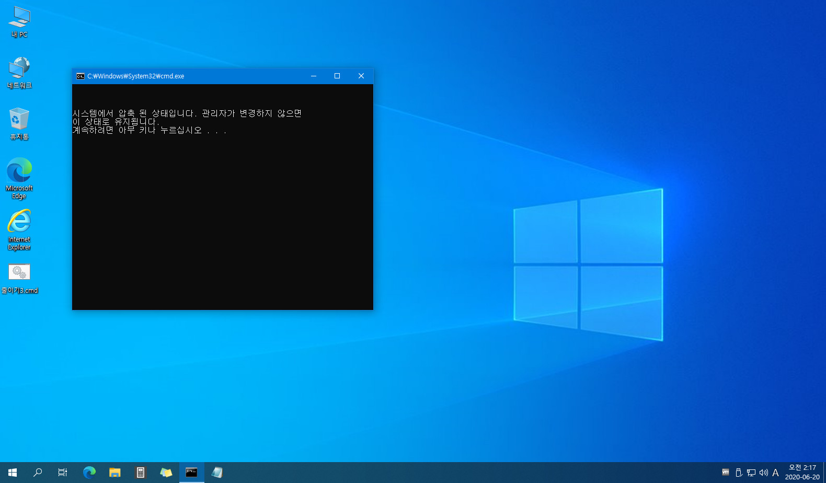The height and width of the screenshot is (483, 826).
Task: Open the Notepad taskbar icon
Action: [217, 473]
